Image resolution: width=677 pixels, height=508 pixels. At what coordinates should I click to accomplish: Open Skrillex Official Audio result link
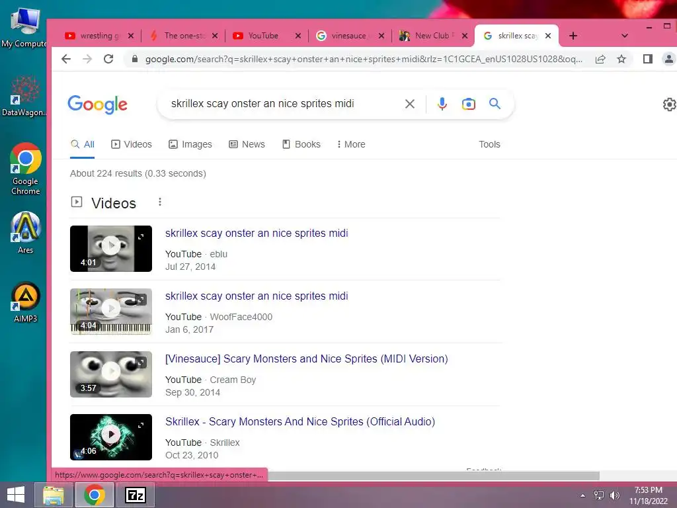tap(300, 421)
